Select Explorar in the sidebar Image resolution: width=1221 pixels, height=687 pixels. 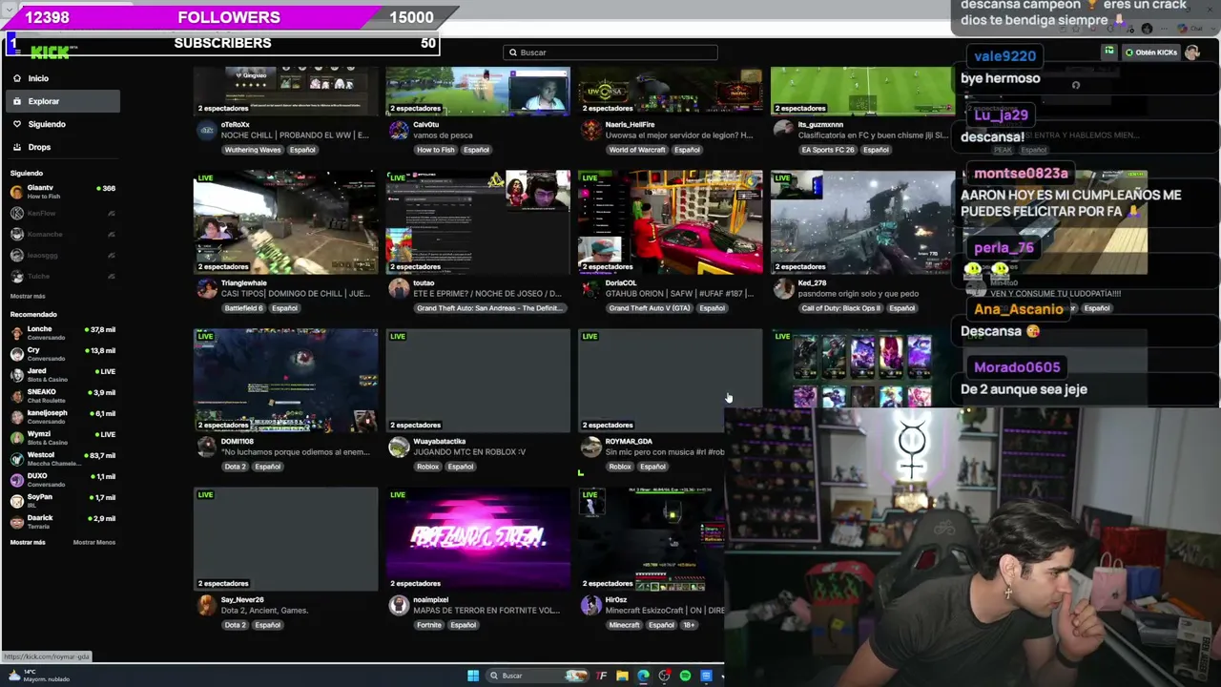click(x=63, y=101)
